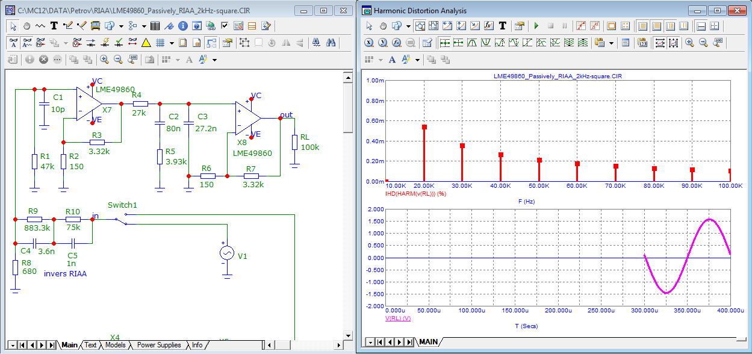This screenshot has height=354, width=752.
Task: Click the IHD(HARM(v(RL))) plot label
Action: (415, 193)
